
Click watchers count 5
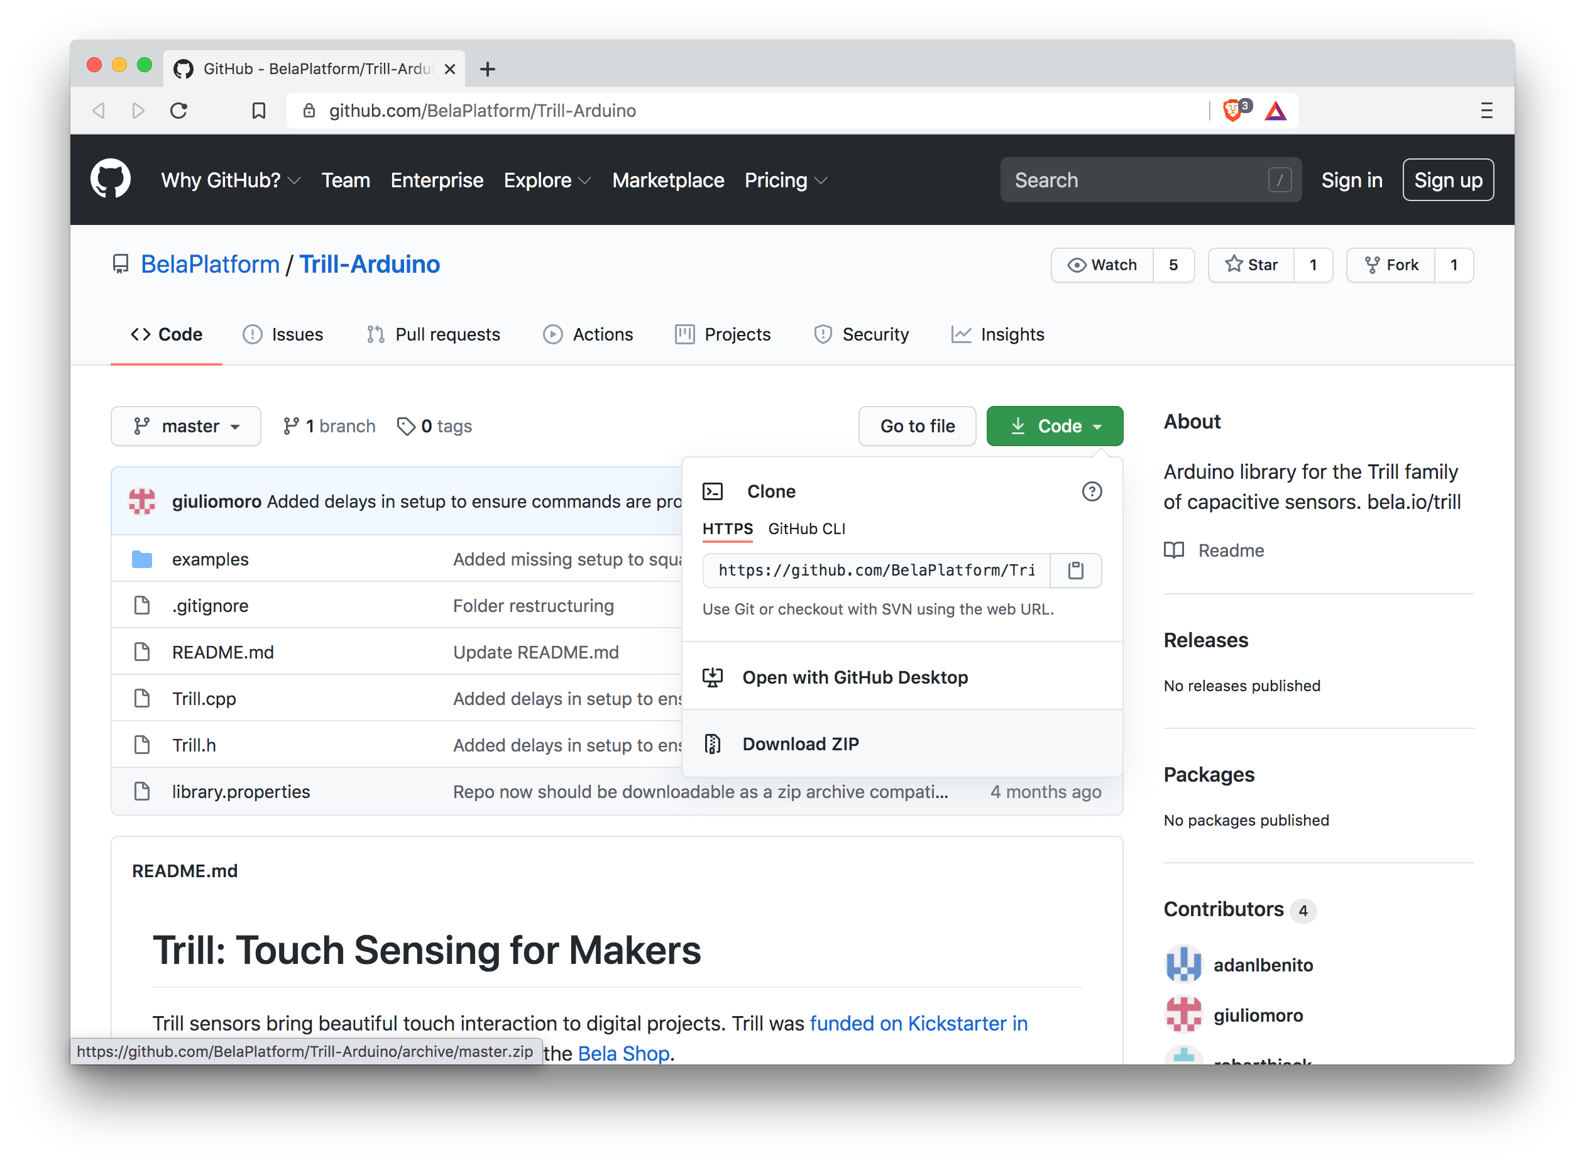1173,265
